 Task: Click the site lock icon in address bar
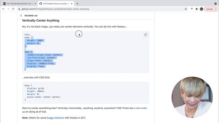point(19,9)
